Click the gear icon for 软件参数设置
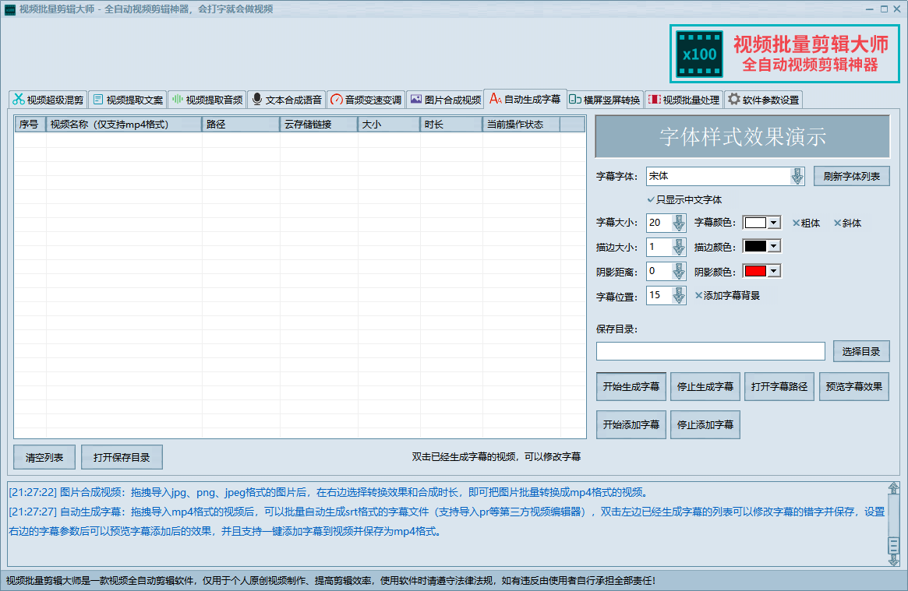The image size is (908, 591). (733, 100)
